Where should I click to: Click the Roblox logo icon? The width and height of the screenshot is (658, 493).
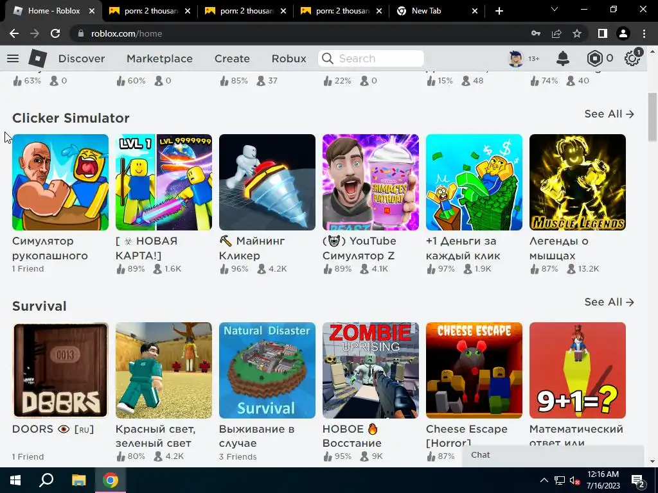coord(37,58)
